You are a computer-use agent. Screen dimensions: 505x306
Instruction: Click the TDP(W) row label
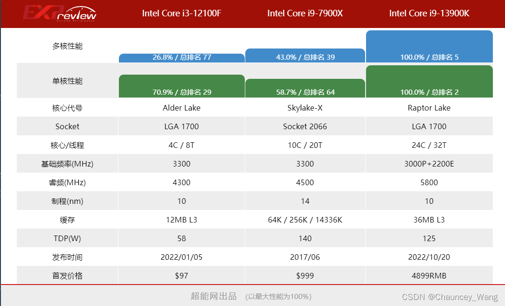tap(67, 238)
